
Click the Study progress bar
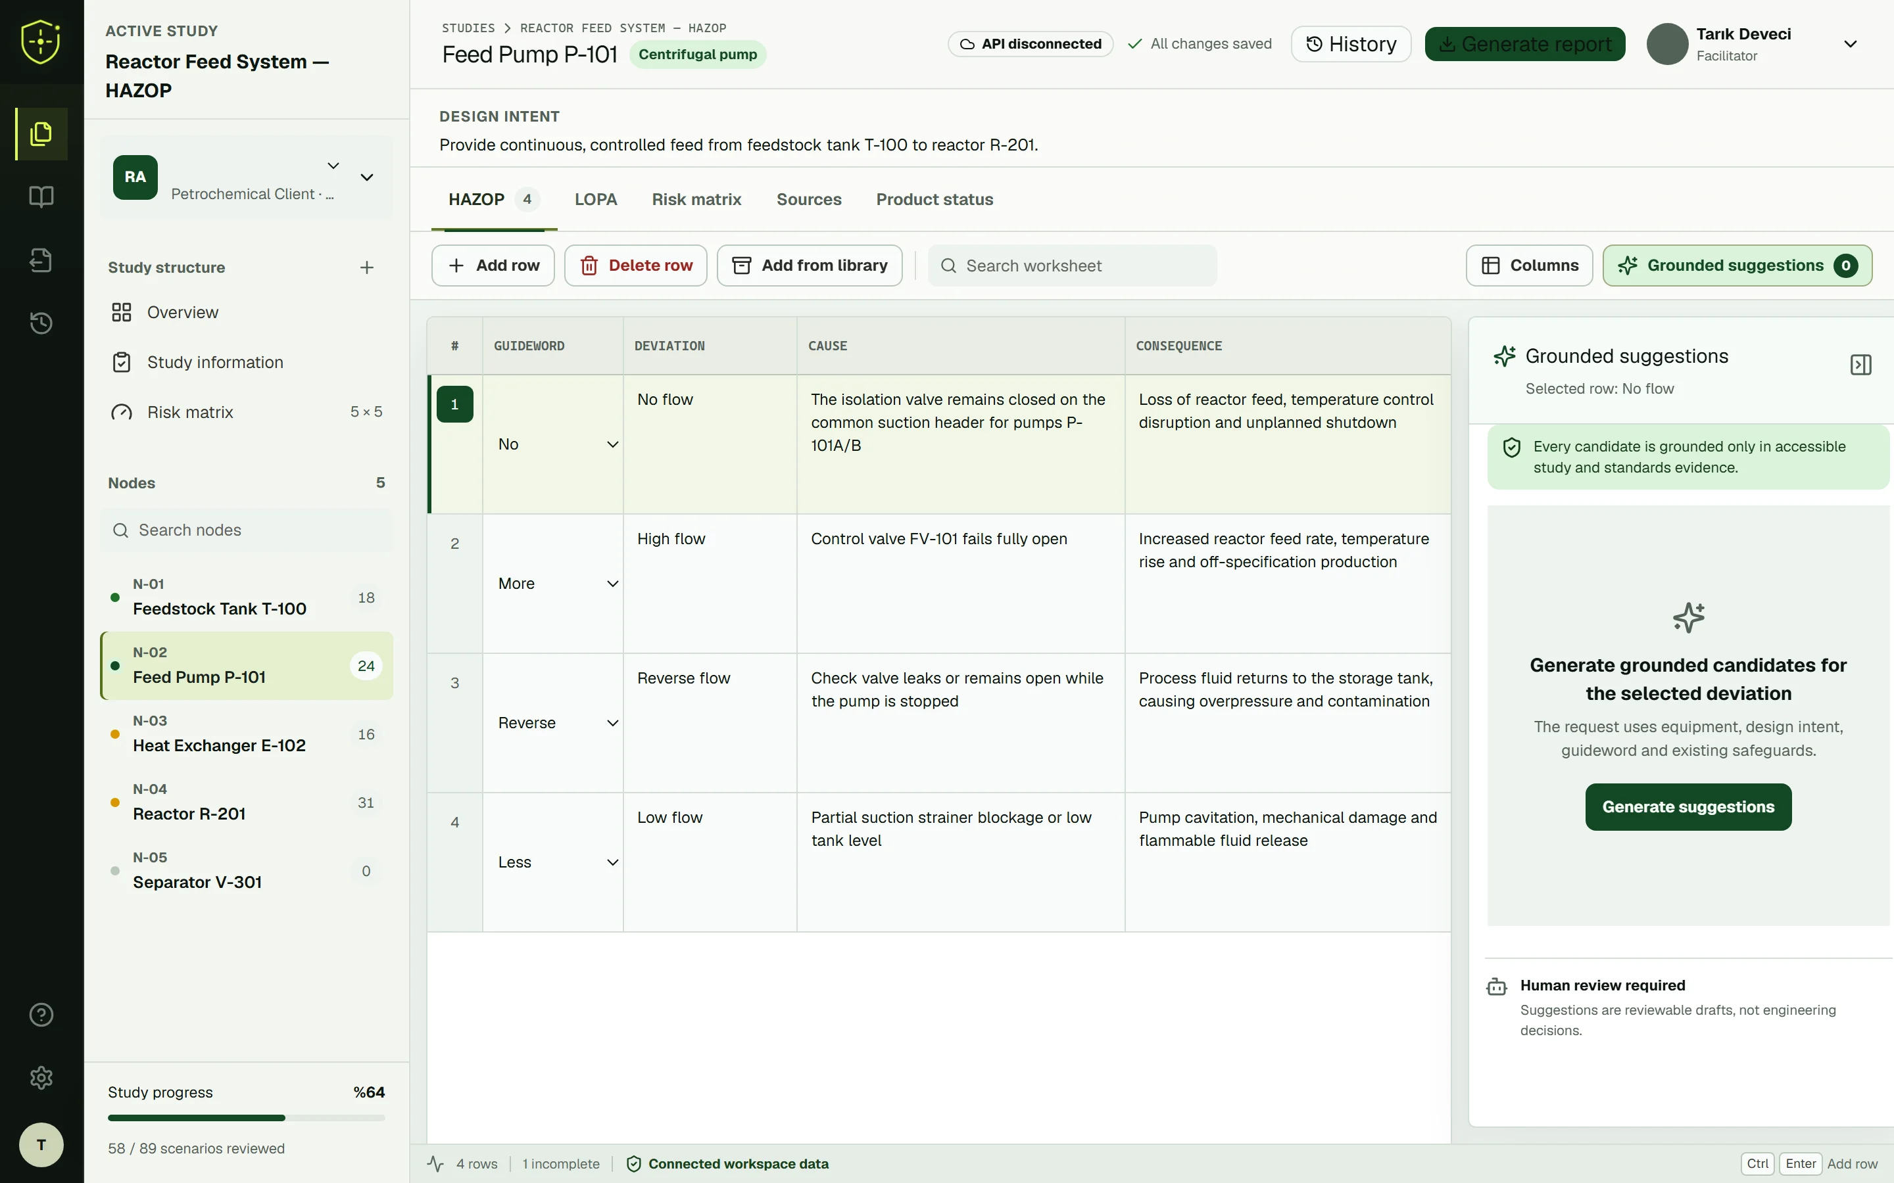coord(247,1118)
